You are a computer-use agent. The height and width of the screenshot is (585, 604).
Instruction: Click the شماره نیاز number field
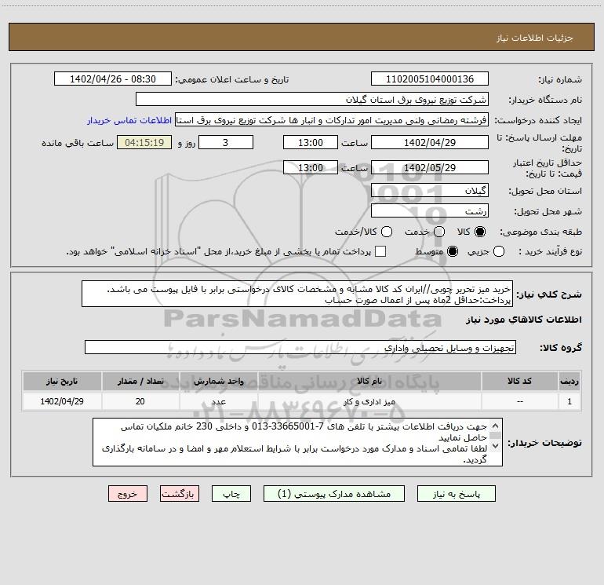pos(430,79)
